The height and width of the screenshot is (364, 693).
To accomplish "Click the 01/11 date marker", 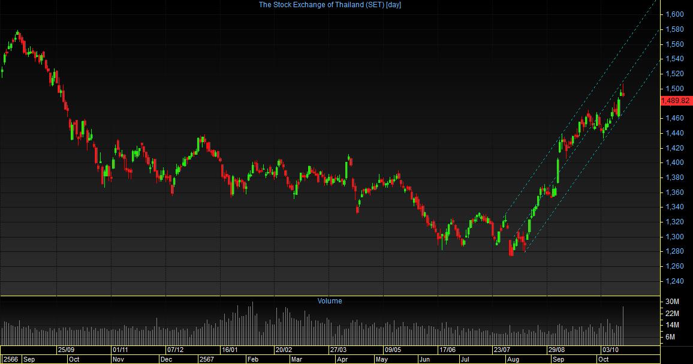I will point(120,350).
